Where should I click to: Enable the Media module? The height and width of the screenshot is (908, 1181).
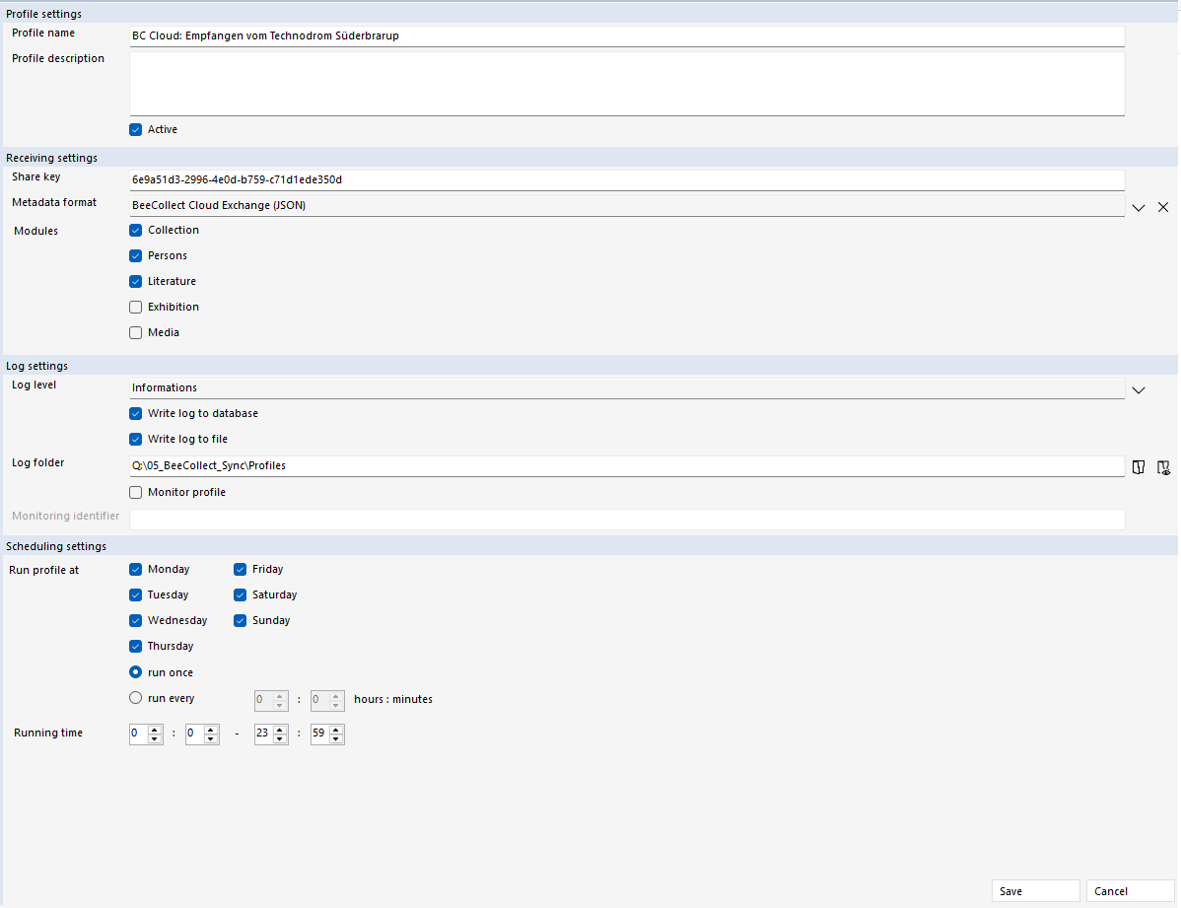pyautogui.click(x=135, y=332)
